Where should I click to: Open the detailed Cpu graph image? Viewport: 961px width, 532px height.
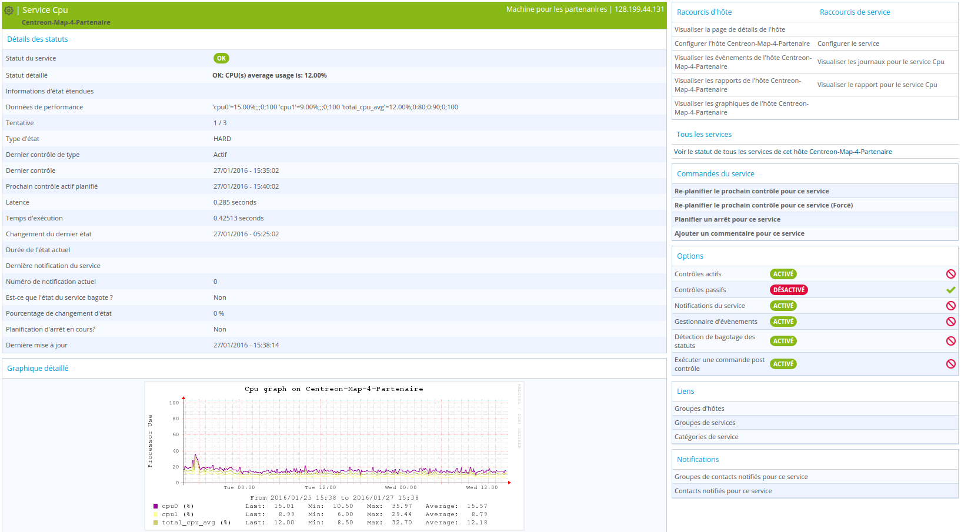334,456
